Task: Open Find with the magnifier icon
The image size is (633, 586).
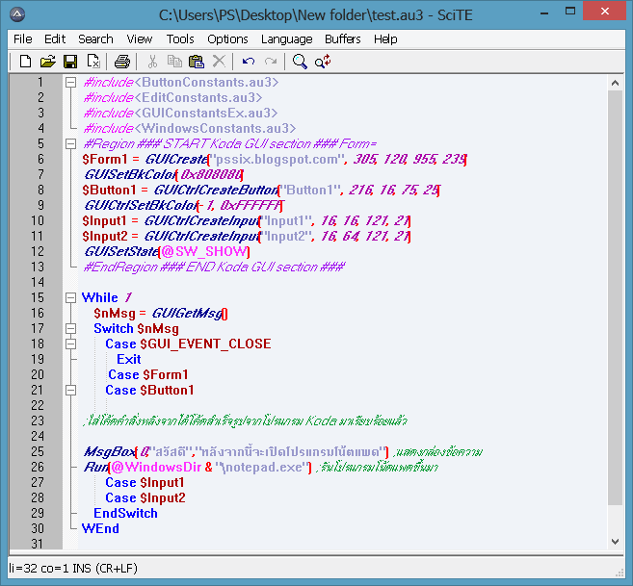Action: click(300, 62)
